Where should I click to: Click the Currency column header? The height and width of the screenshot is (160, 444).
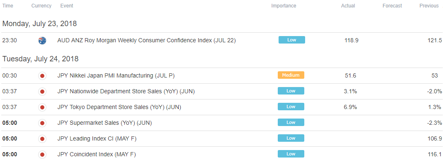pyautogui.click(x=41, y=6)
